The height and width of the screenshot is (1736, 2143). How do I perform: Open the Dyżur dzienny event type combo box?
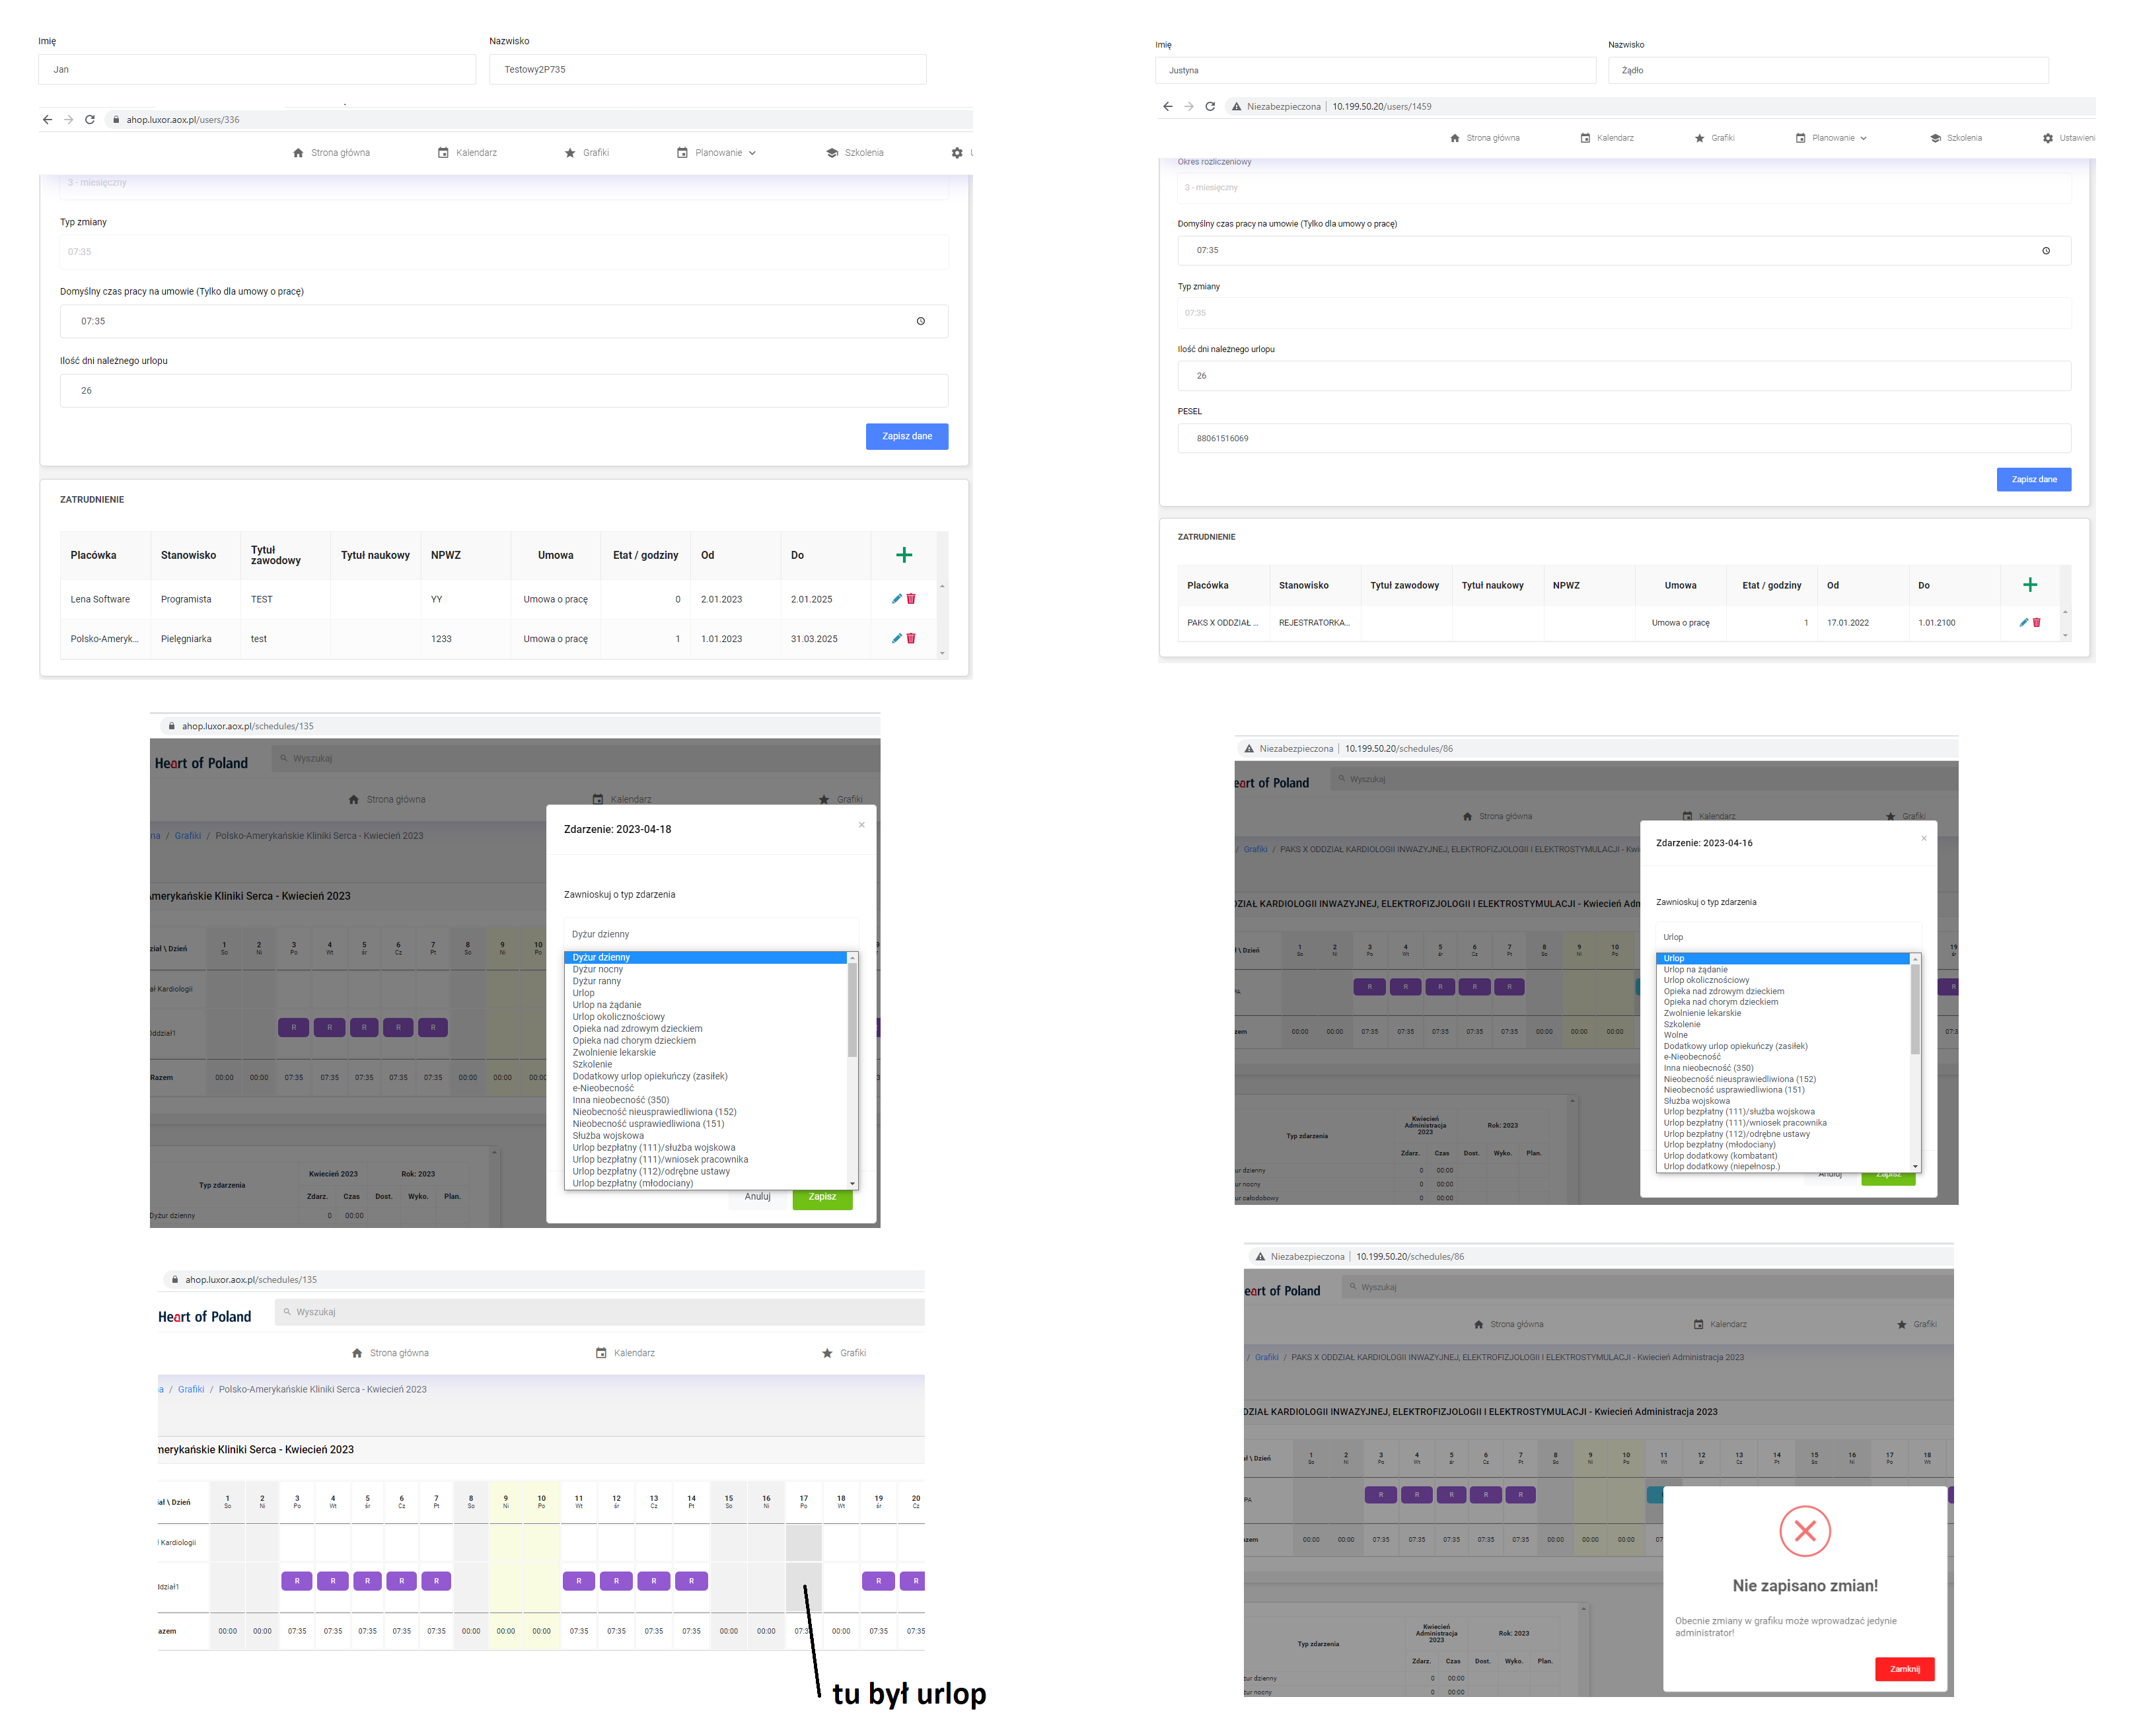click(710, 934)
